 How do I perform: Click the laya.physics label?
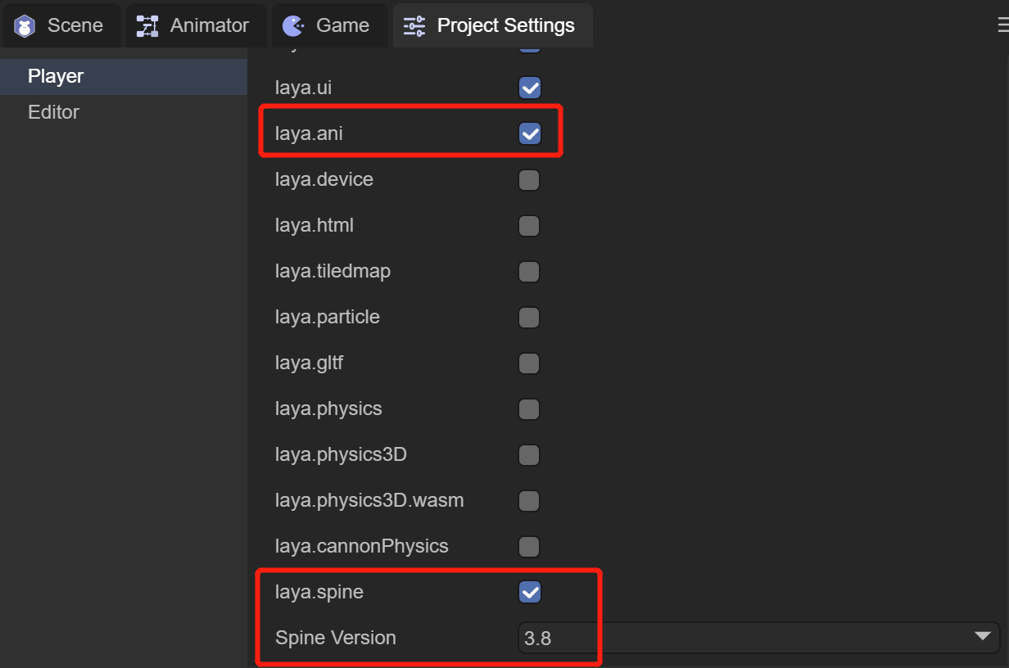(328, 408)
